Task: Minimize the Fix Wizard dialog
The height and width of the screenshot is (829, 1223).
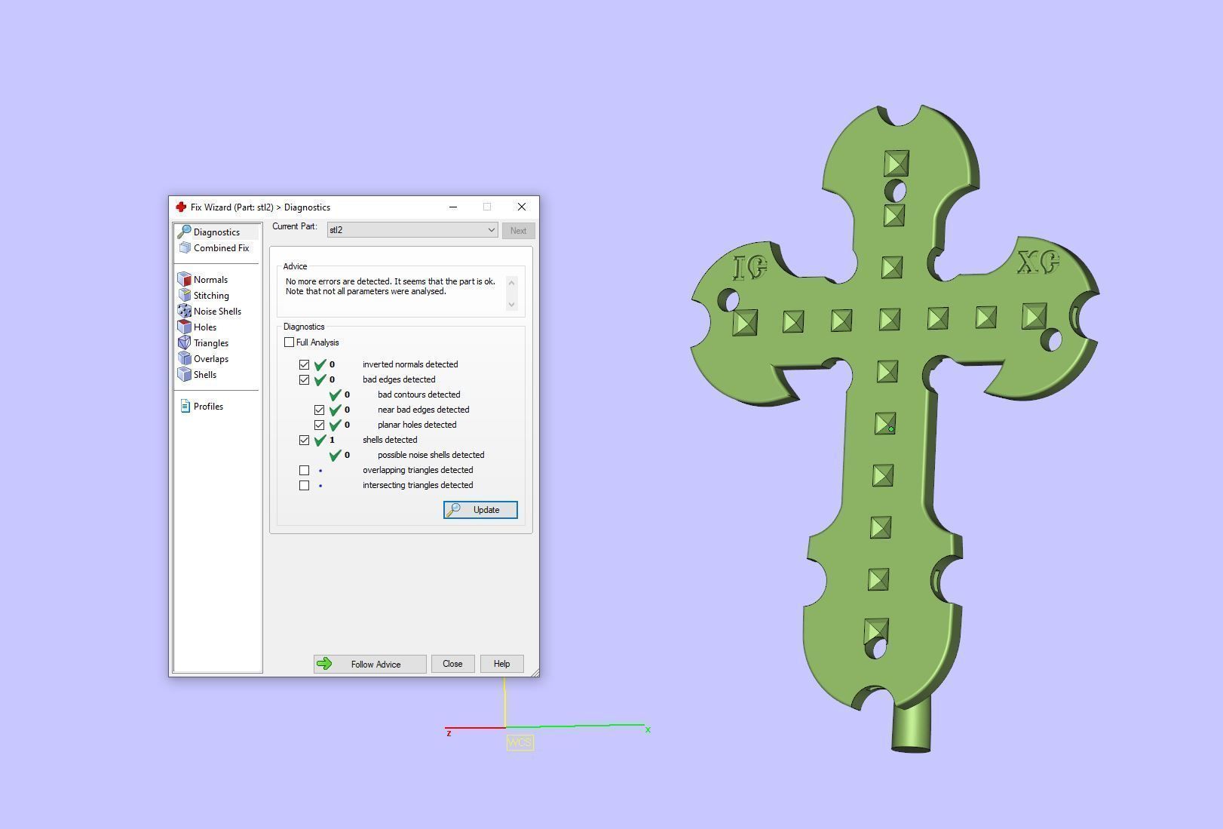Action: [453, 207]
